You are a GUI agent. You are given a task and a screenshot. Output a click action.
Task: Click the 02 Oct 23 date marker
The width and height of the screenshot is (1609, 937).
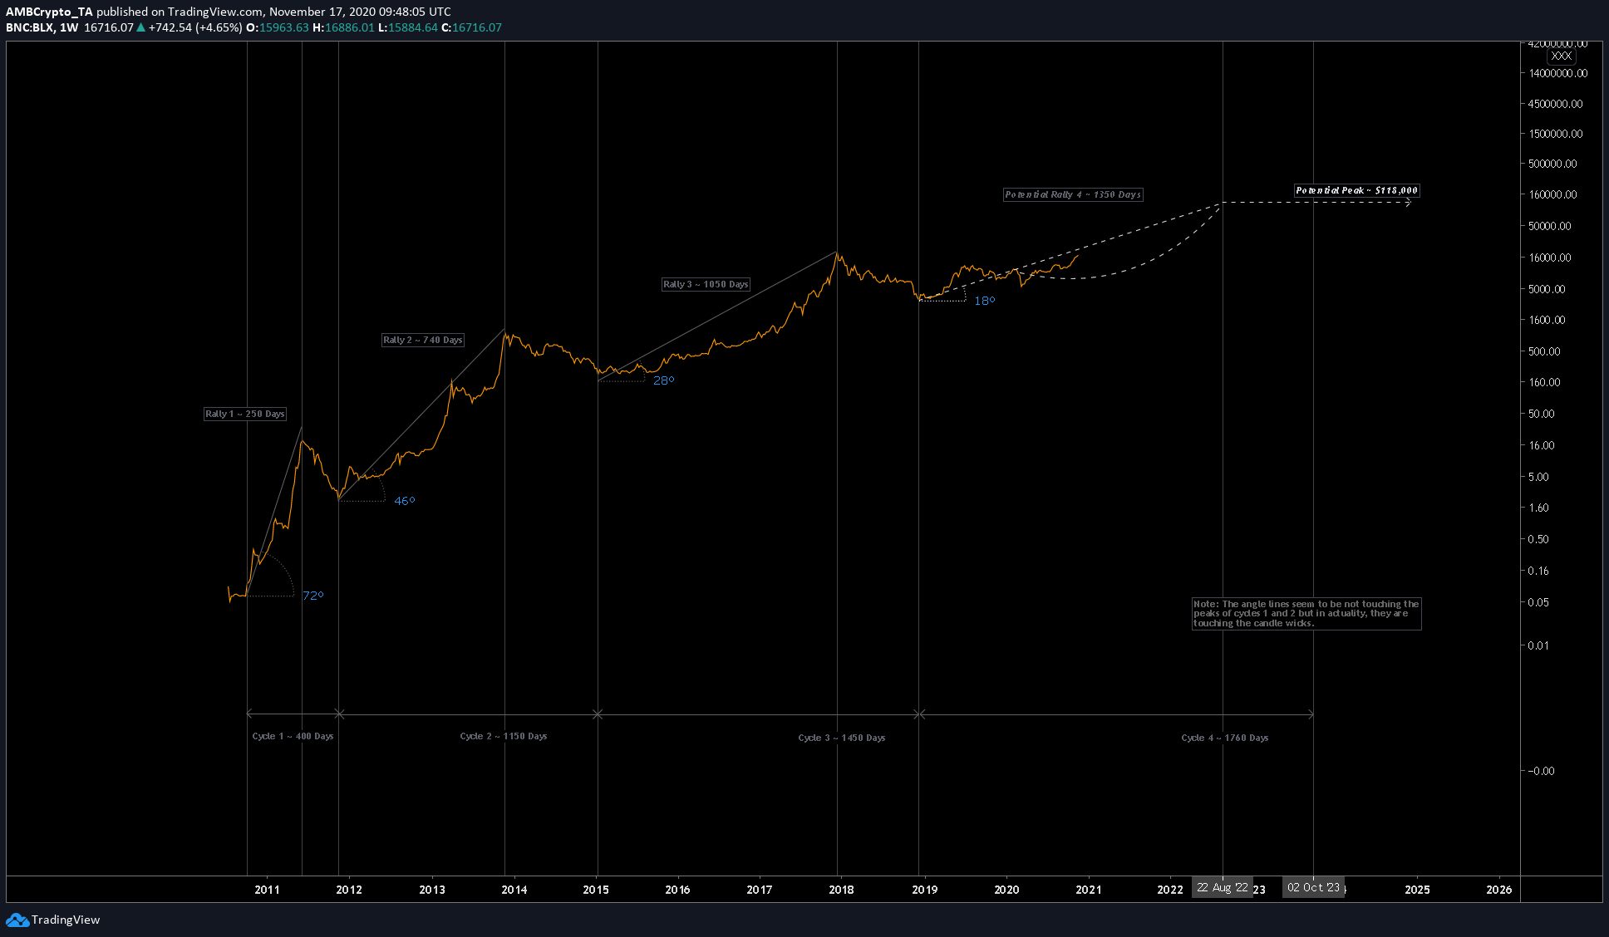click(1313, 887)
